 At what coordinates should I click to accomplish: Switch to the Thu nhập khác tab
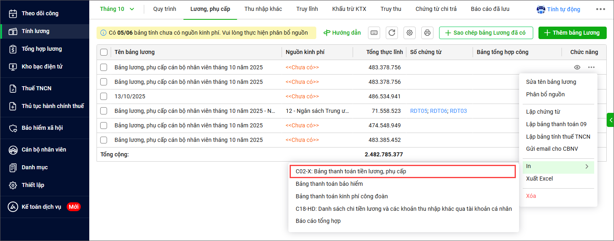click(263, 9)
